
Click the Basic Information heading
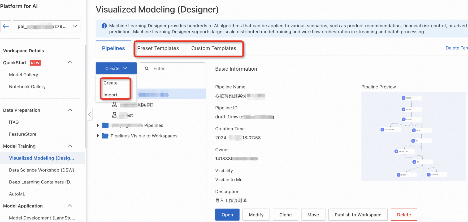[236, 69]
